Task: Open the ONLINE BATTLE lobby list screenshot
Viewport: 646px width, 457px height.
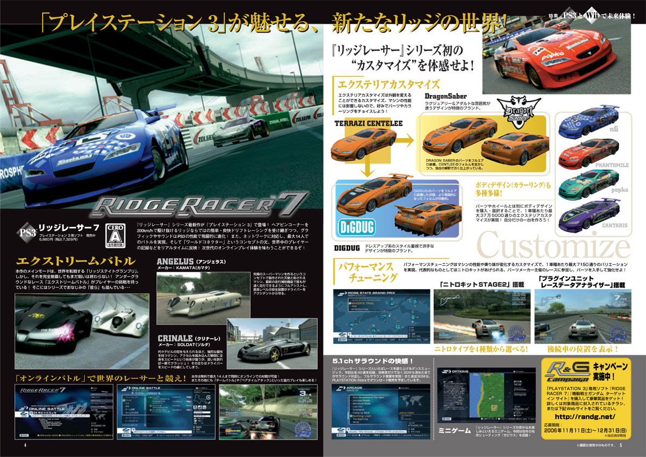Action: pyautogui.click(x=166, y=412)
